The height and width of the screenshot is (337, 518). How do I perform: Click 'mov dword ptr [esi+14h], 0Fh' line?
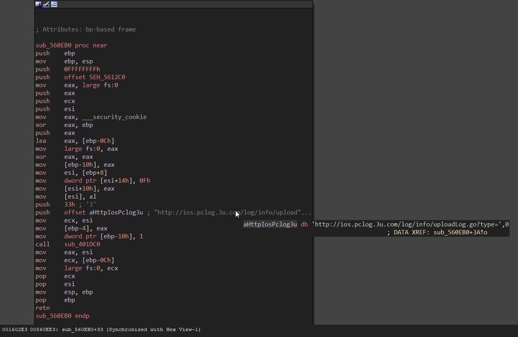[93, 181]
